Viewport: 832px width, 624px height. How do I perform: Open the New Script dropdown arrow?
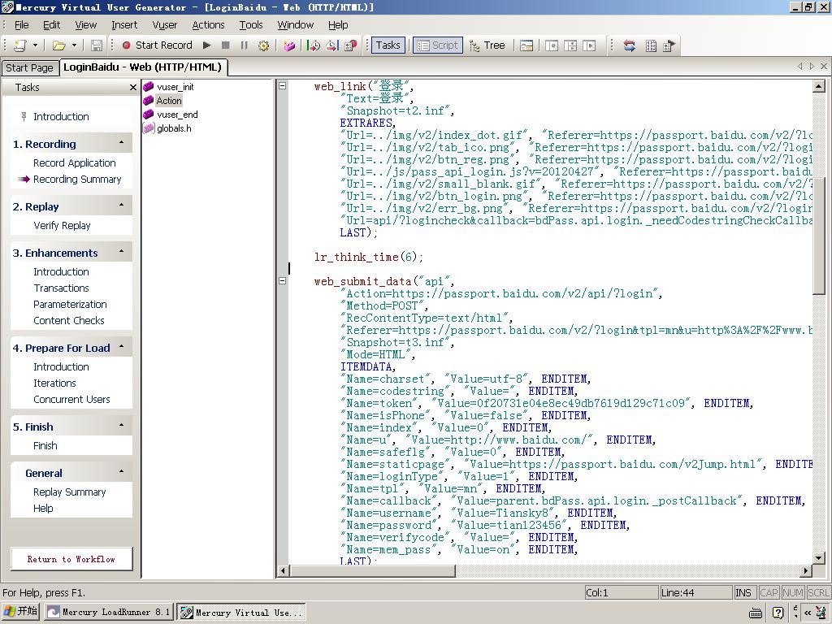(x=35, y=45)
